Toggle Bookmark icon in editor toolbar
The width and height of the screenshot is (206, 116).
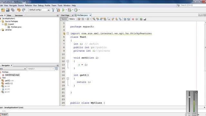[120, 19]
